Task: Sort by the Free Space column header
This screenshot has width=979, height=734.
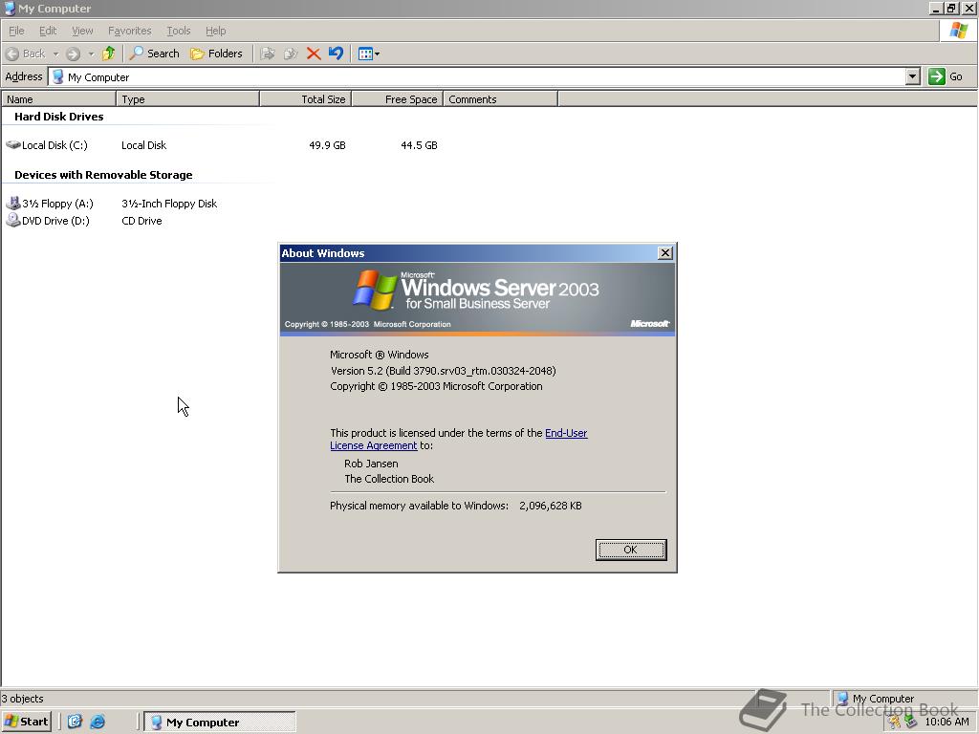Action: 397,98
